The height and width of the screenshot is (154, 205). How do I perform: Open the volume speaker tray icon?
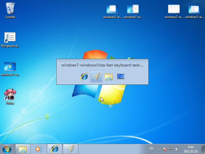pos(177,149)
